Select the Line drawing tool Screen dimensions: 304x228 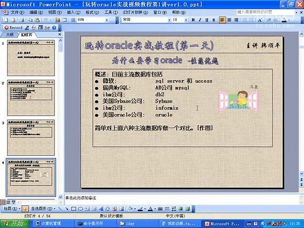(x=60, y=209)
